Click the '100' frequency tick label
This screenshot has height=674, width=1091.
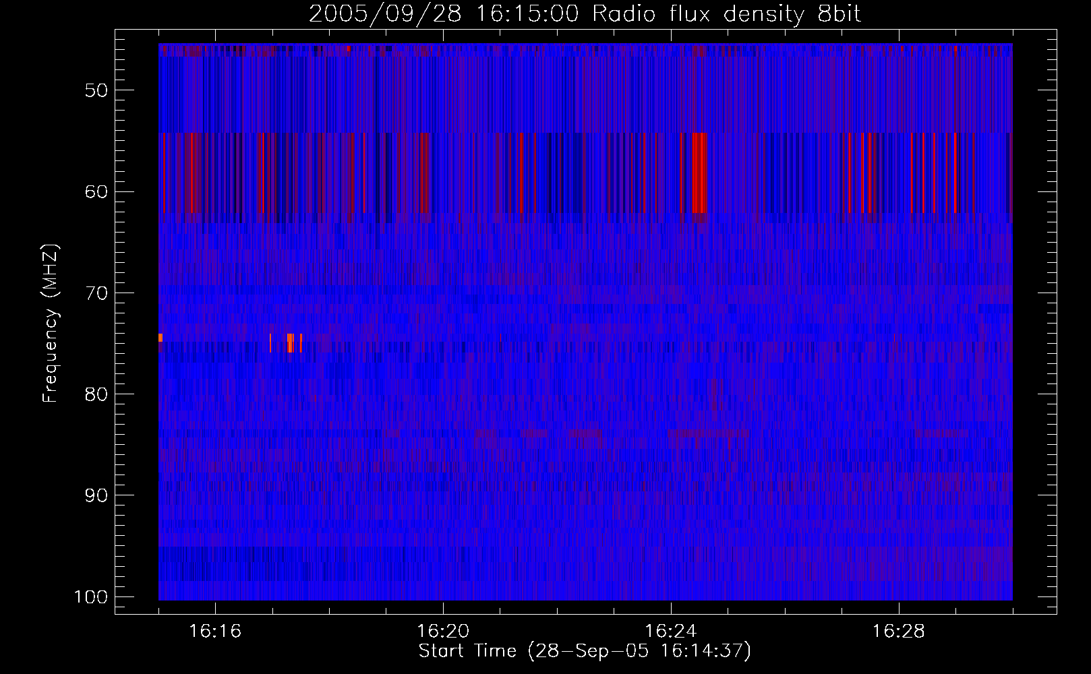click(91, 597)
